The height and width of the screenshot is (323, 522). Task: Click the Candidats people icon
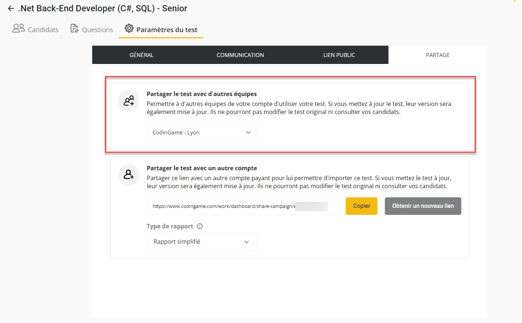click(x=18, y=28)
